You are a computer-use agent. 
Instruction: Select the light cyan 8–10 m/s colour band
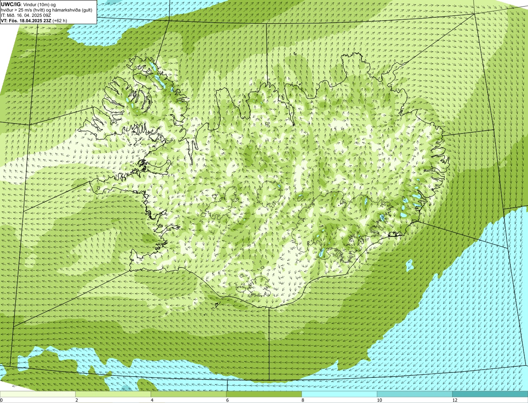click(x=339, y=394)
